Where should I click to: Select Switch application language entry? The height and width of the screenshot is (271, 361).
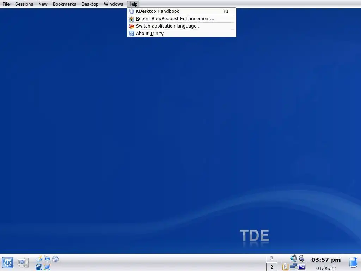click(182, 26)
